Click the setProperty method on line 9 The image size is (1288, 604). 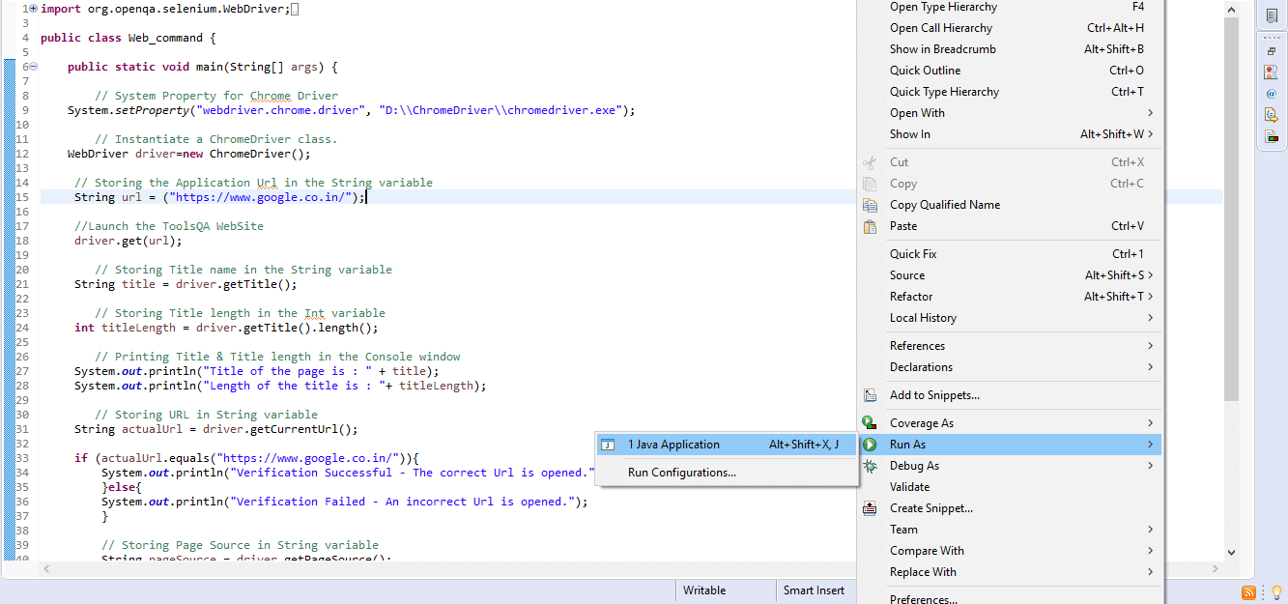152,110
